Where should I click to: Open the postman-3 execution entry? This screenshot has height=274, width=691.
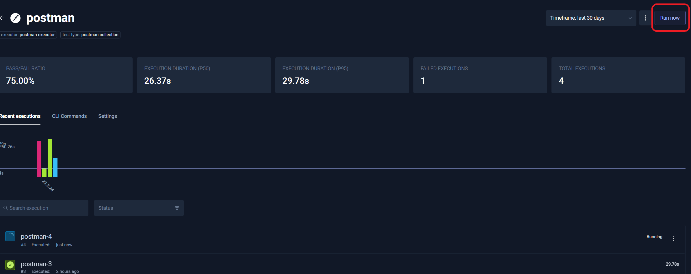[x=36, y=264]
